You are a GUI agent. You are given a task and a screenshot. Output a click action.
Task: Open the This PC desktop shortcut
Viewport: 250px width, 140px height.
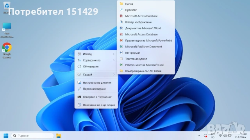tap(7, 30)
